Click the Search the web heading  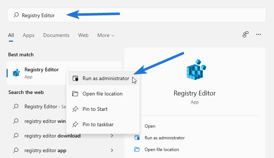26,92
